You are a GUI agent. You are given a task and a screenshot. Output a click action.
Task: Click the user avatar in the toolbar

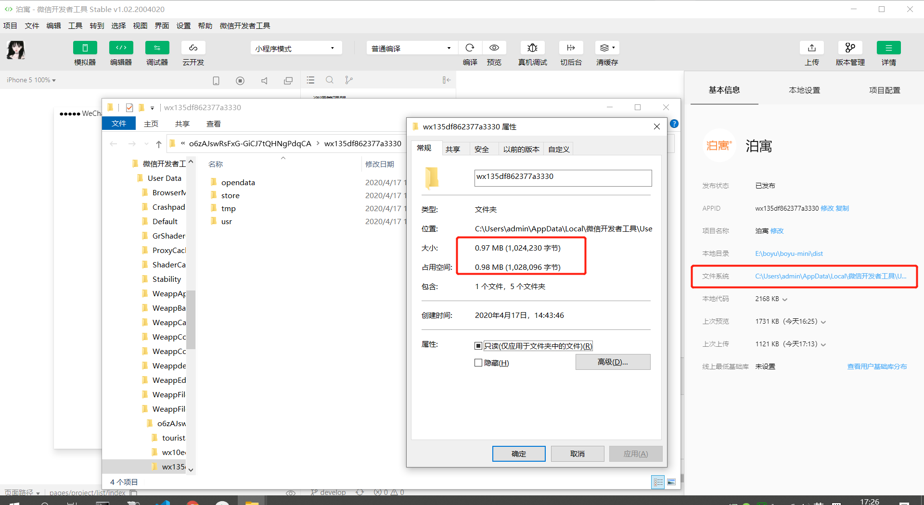pyautogui.click(x=16, y=50)
